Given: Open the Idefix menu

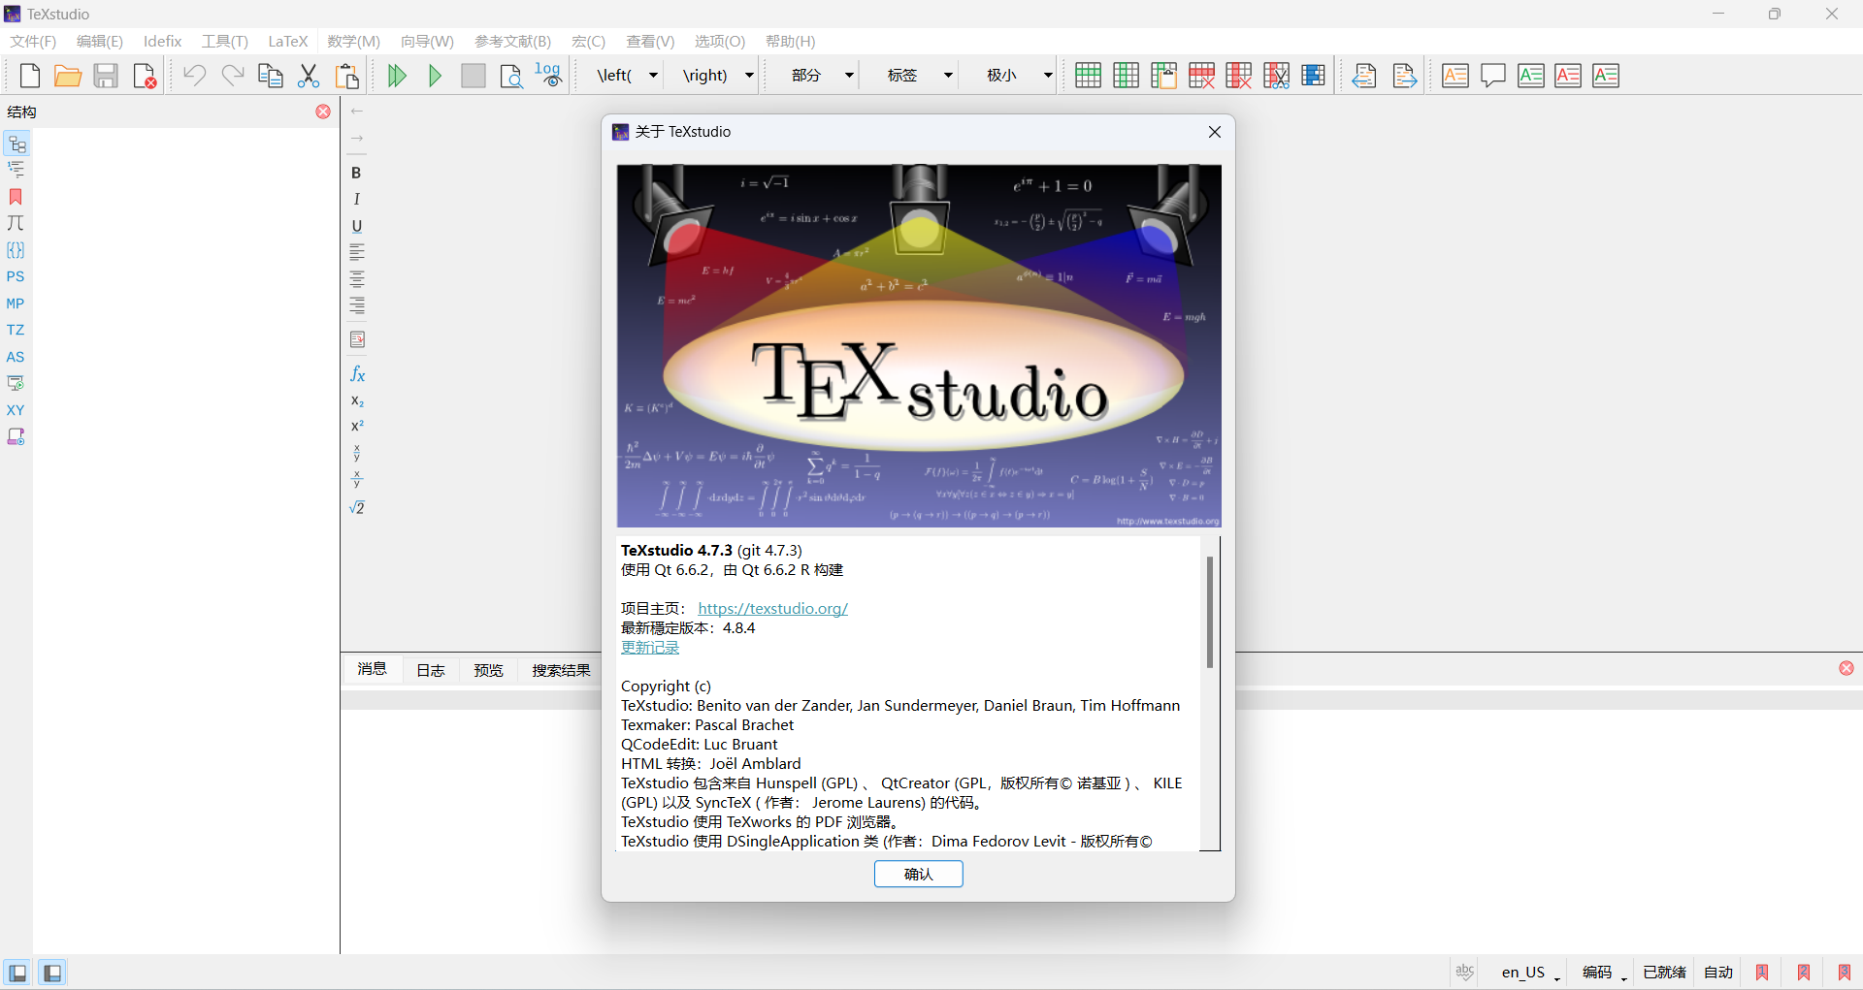Looking at the screenshot, I should point(162,42).
